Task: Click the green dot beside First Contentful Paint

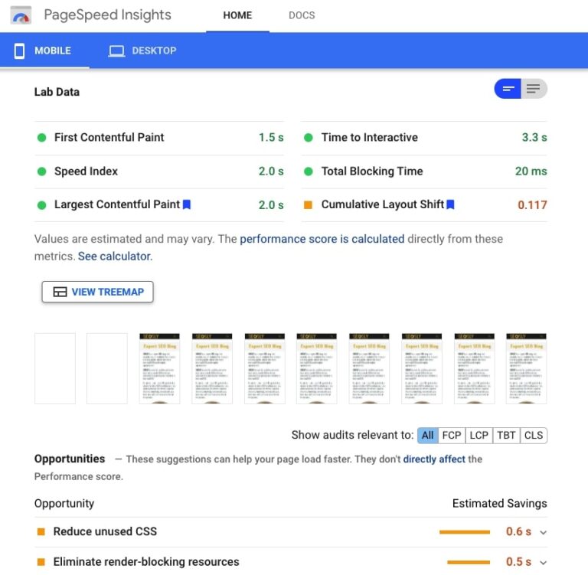Action: pyautogui.click(x=41, y=138)
